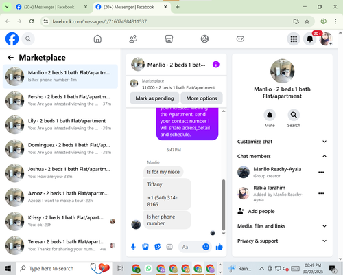Click the phone number message bubble

pos(167,194)
